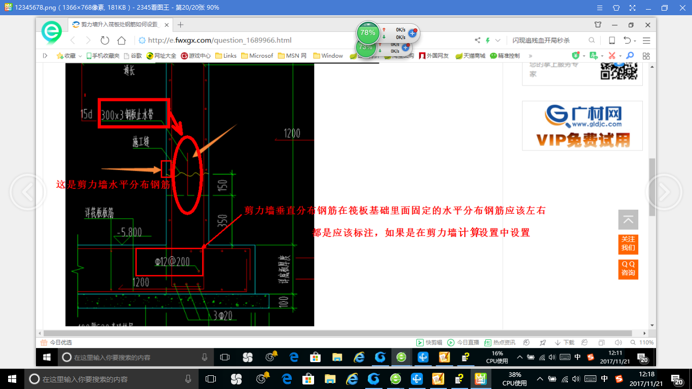Go back in the pictured browser
This screenshot has width=692, height=389.
click(73, 40)
